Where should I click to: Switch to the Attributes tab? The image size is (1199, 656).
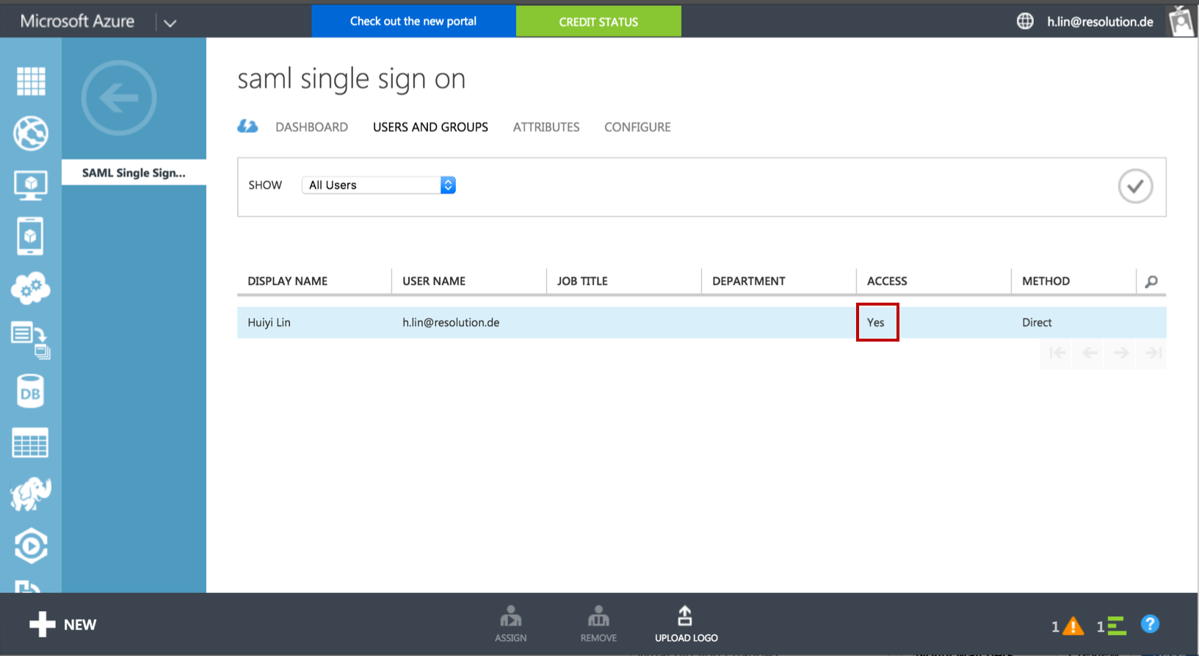(546, 127)
